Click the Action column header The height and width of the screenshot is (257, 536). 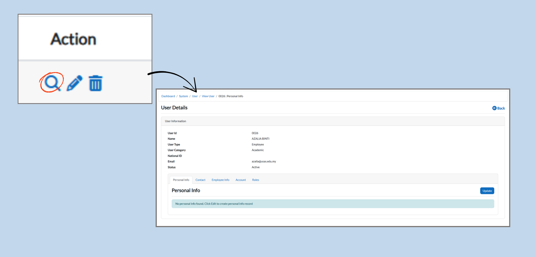click(73, 39)
